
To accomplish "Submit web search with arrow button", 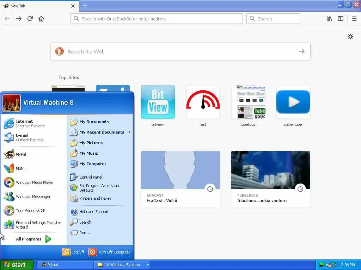I will coord(302,51).
